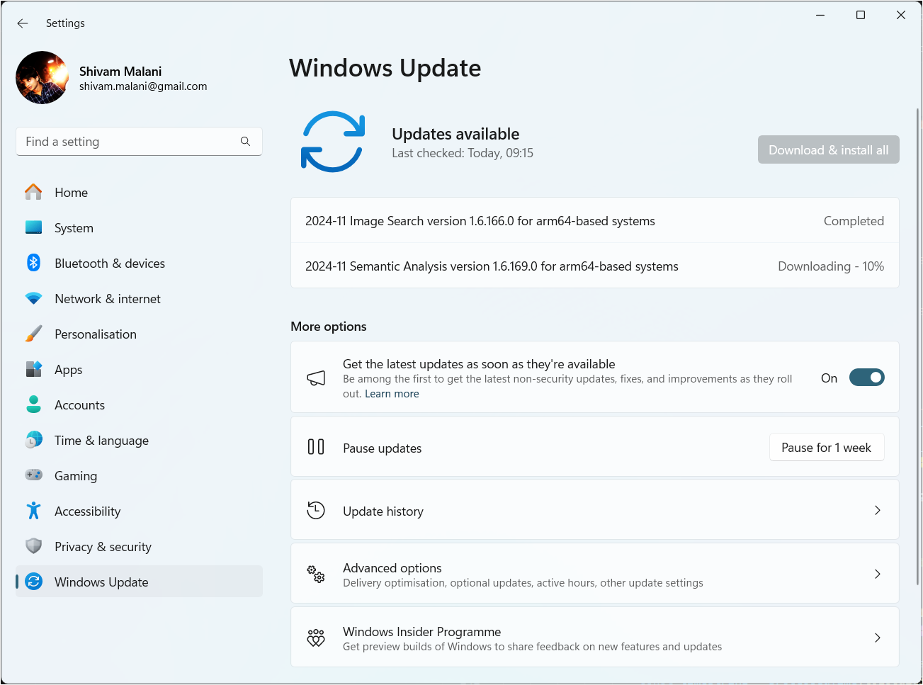This screenshot has height=685, width=923.
Task: Click the Semantic Analysis version 1.6.169.0 update row
Action: tap(595, 266)
